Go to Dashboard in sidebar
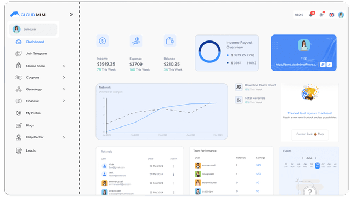 tap(35, 42)
